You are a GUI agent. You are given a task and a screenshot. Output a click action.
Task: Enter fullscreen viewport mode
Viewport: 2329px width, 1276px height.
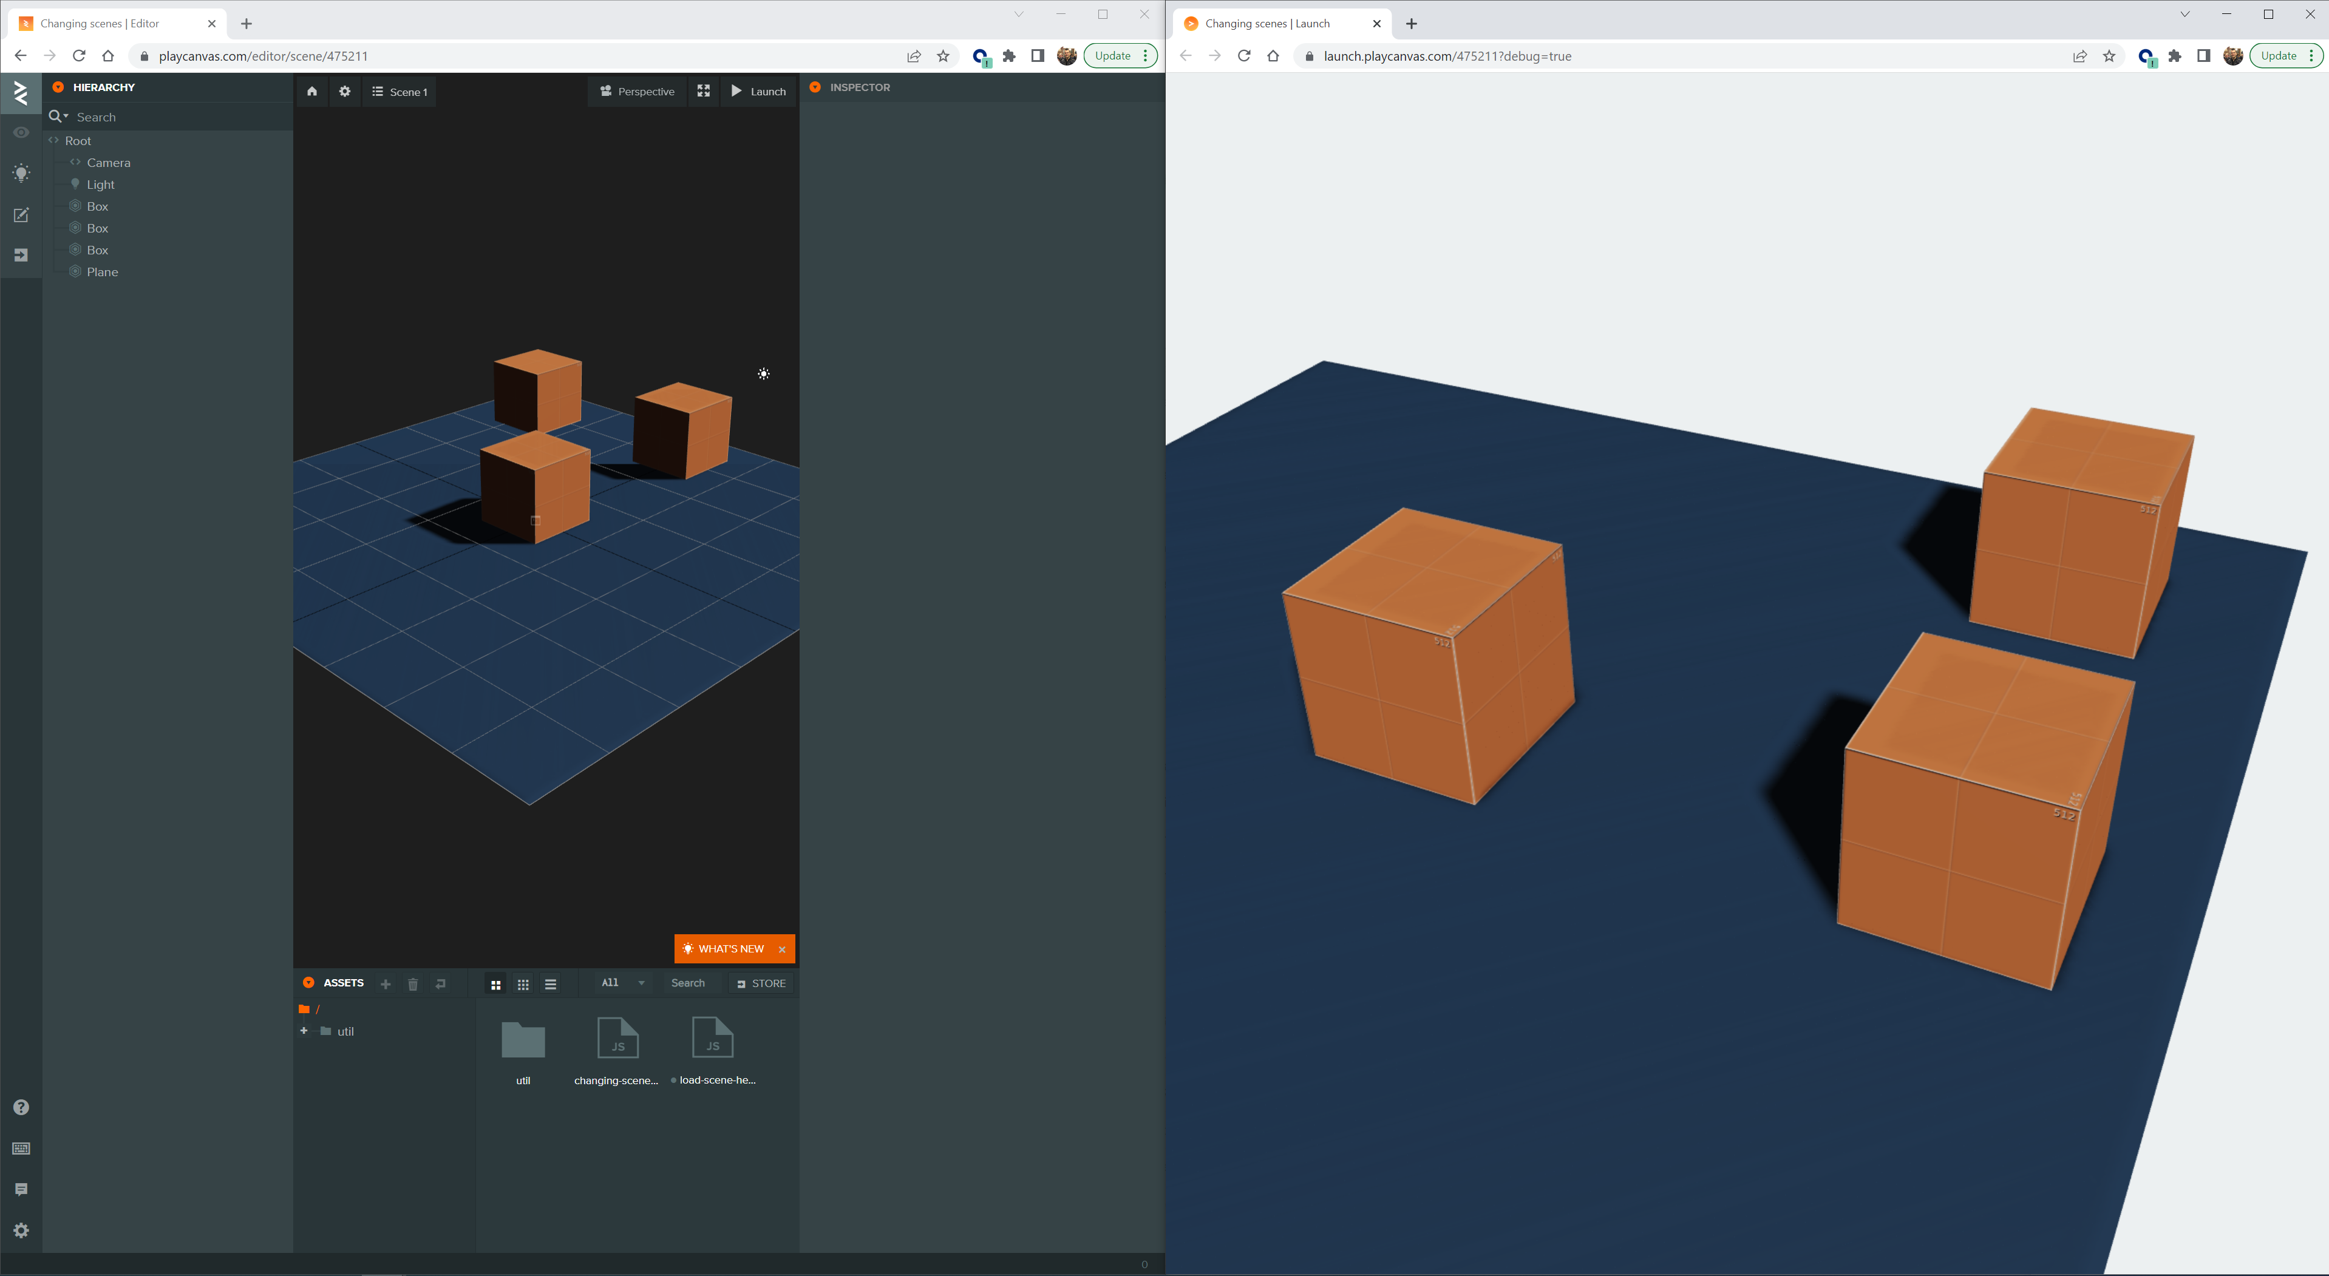[x=704, y=91]
